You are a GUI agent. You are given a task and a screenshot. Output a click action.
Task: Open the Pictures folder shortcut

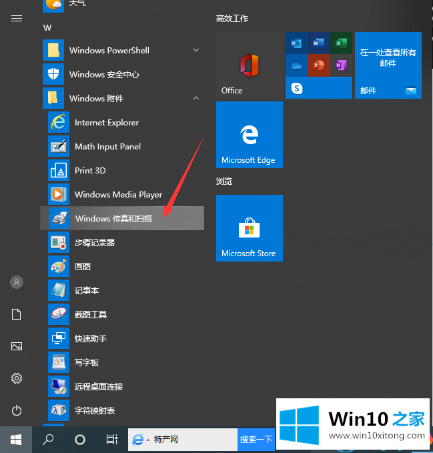17,346
